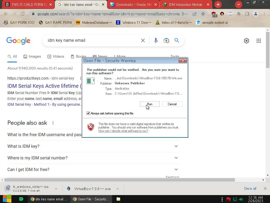
Task: Close the Security Warning dialog with red X
Action: (x=183, y=61)
